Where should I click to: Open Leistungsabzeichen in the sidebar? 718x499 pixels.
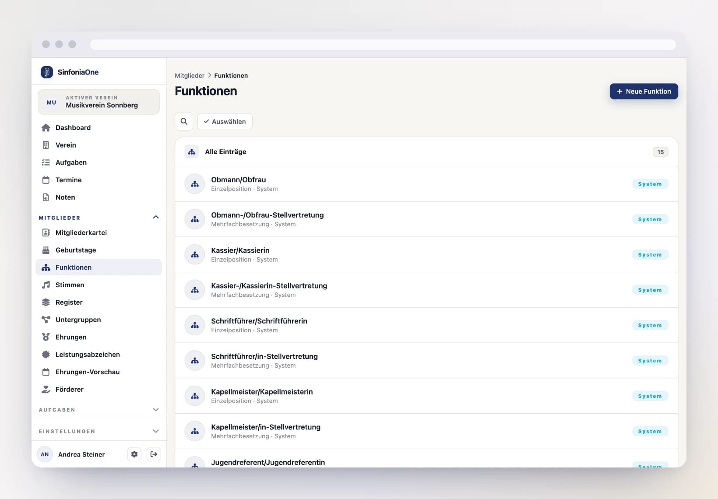99,355
